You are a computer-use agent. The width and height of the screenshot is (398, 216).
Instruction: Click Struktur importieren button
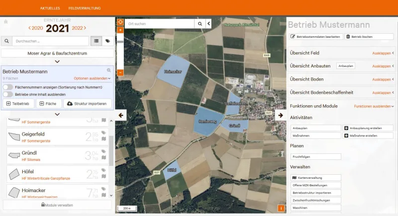(x=87, y=104)
